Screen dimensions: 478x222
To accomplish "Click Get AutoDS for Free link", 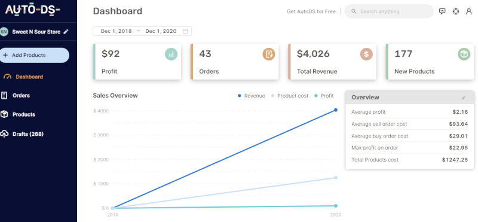I will [x=311, y=11].
